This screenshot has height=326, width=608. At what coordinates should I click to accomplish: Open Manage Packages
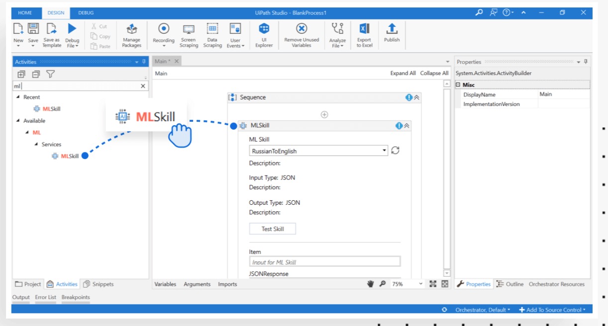click(132, 35)
